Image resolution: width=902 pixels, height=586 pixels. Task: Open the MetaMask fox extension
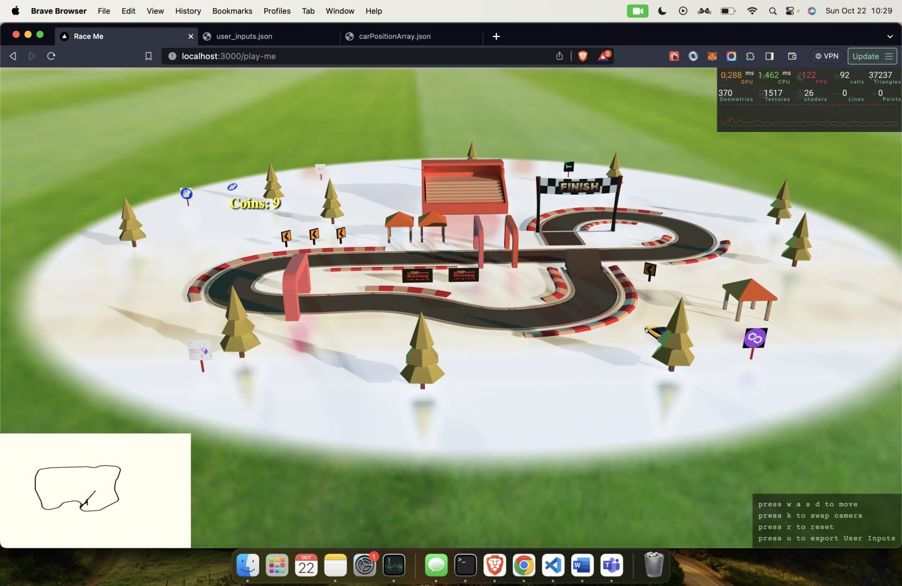tap(712, 56)
